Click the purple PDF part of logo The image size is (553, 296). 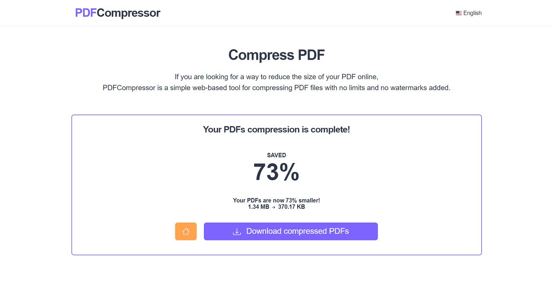click(x=86, y=13)
